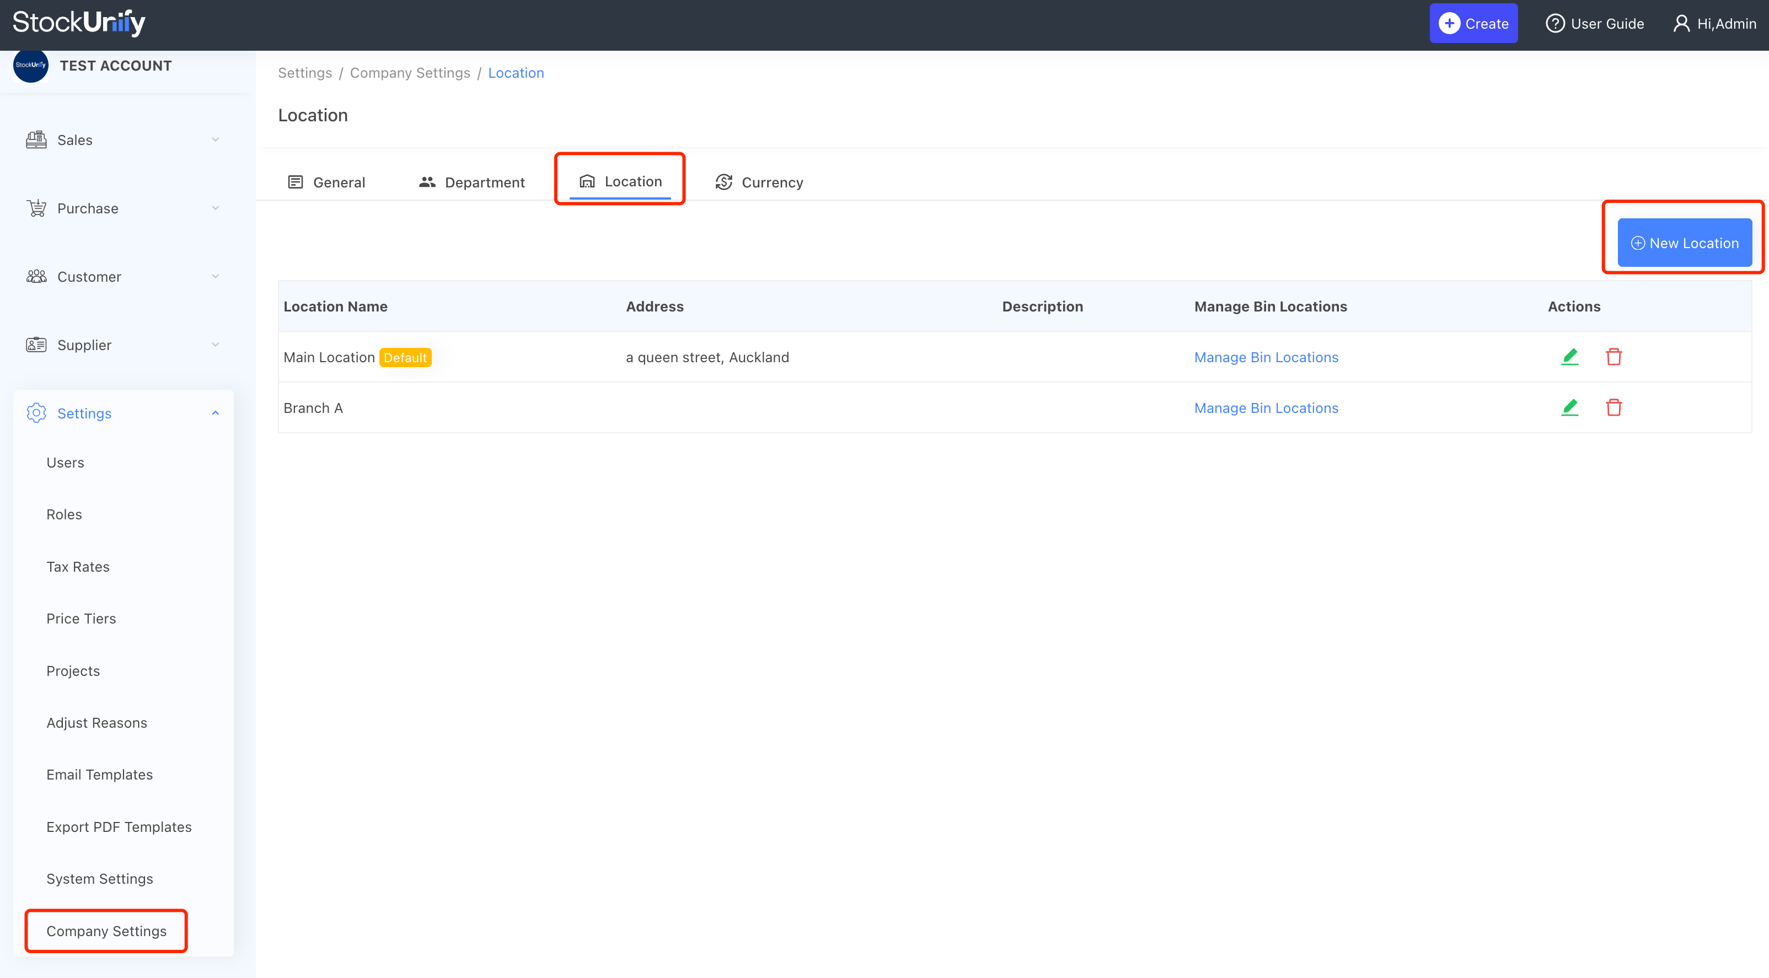This screenshot has width=1769, height=978.
Task: Open Manage Bin Locations for Branch A
Action: tap(1266, 409)
